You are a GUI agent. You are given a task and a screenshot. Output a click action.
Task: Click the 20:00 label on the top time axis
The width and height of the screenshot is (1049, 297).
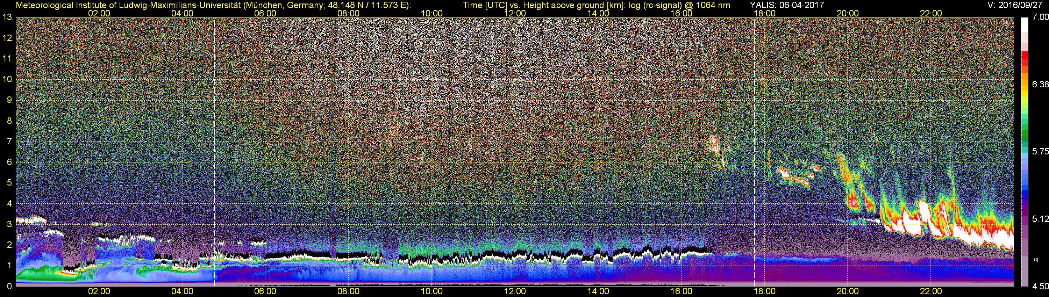point(848,13)
